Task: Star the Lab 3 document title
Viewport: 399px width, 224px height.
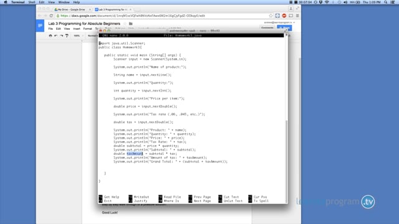Action: [x=125, y=24]
